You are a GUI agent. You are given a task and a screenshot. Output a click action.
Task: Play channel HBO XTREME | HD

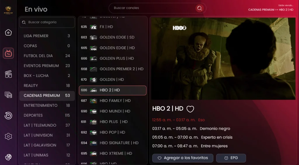coord(113,153)
